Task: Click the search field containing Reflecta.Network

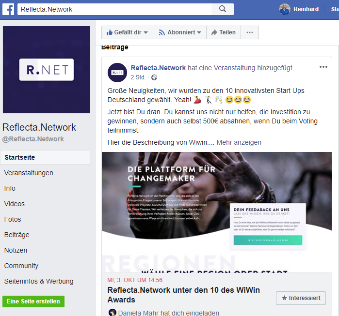Action: click(114, 9)
